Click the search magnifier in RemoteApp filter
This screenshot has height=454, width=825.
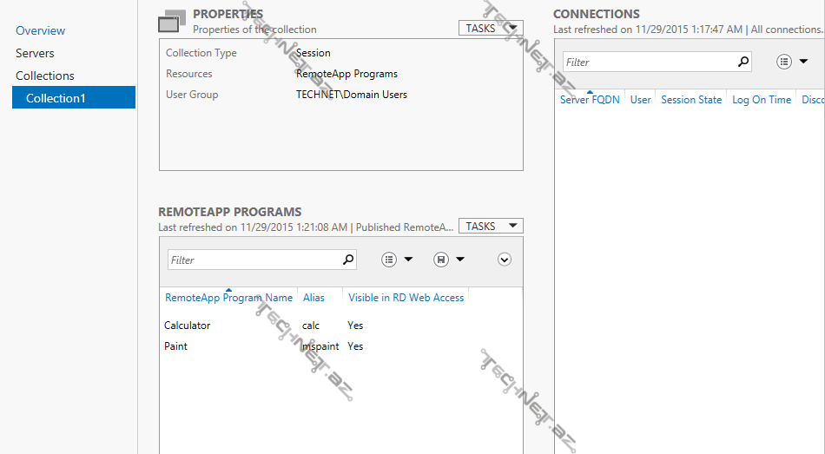(348, 260)
